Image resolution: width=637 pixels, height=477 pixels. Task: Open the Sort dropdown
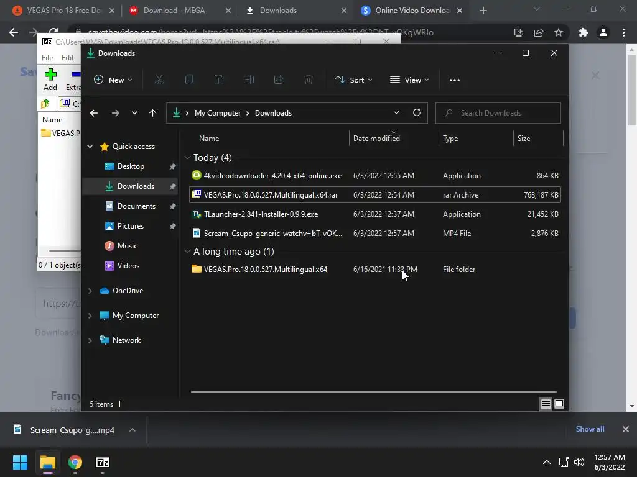pyautogui.click(x=353, y=80)
